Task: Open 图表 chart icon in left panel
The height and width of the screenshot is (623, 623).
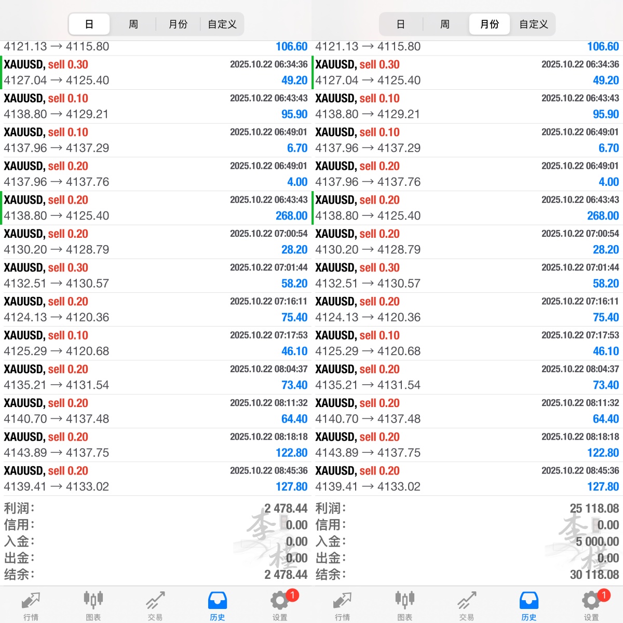Action: (93, 605)
